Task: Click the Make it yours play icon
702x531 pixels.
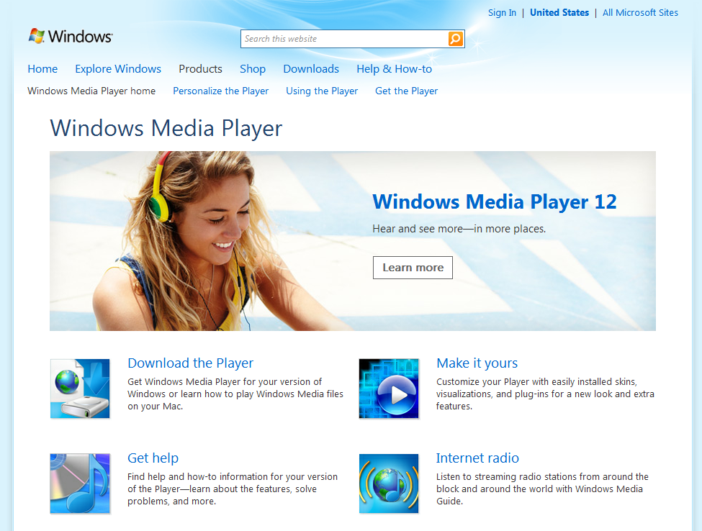Action: click(389, 389)
